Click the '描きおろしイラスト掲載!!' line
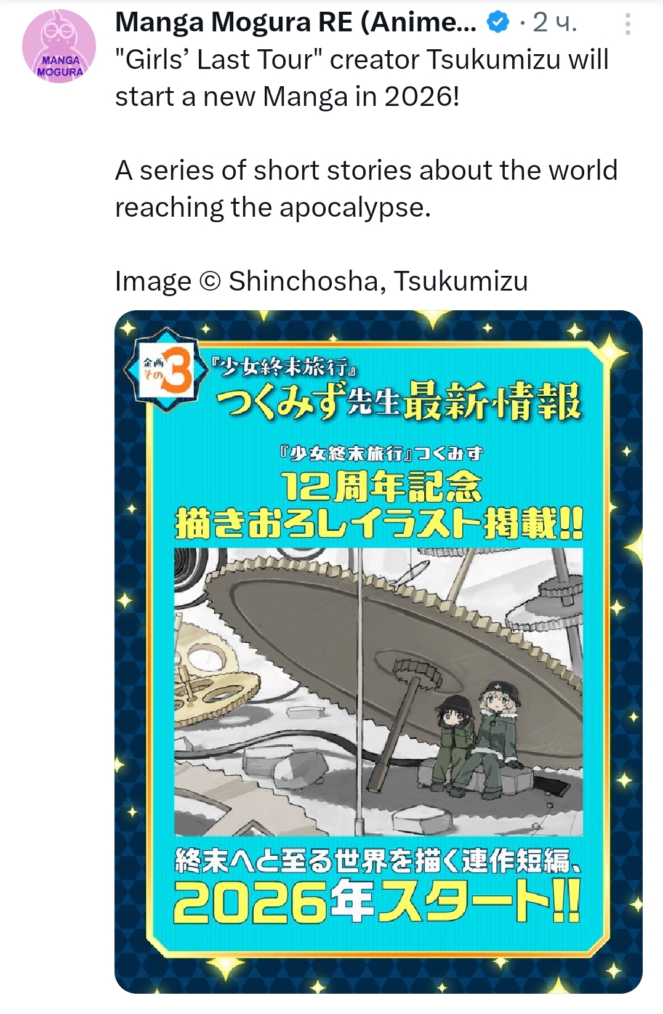663x1014 pixels. point(379,523)
